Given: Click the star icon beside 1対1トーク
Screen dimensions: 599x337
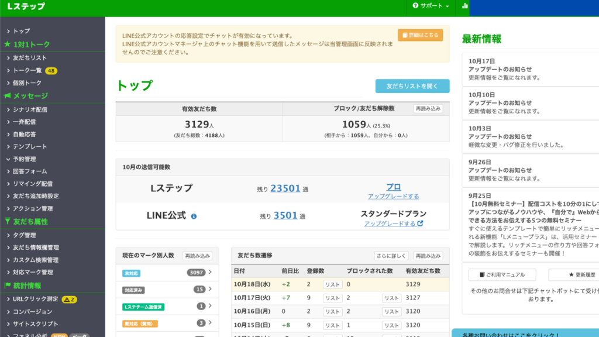Looking at the screenshot, I should (7, 44).
